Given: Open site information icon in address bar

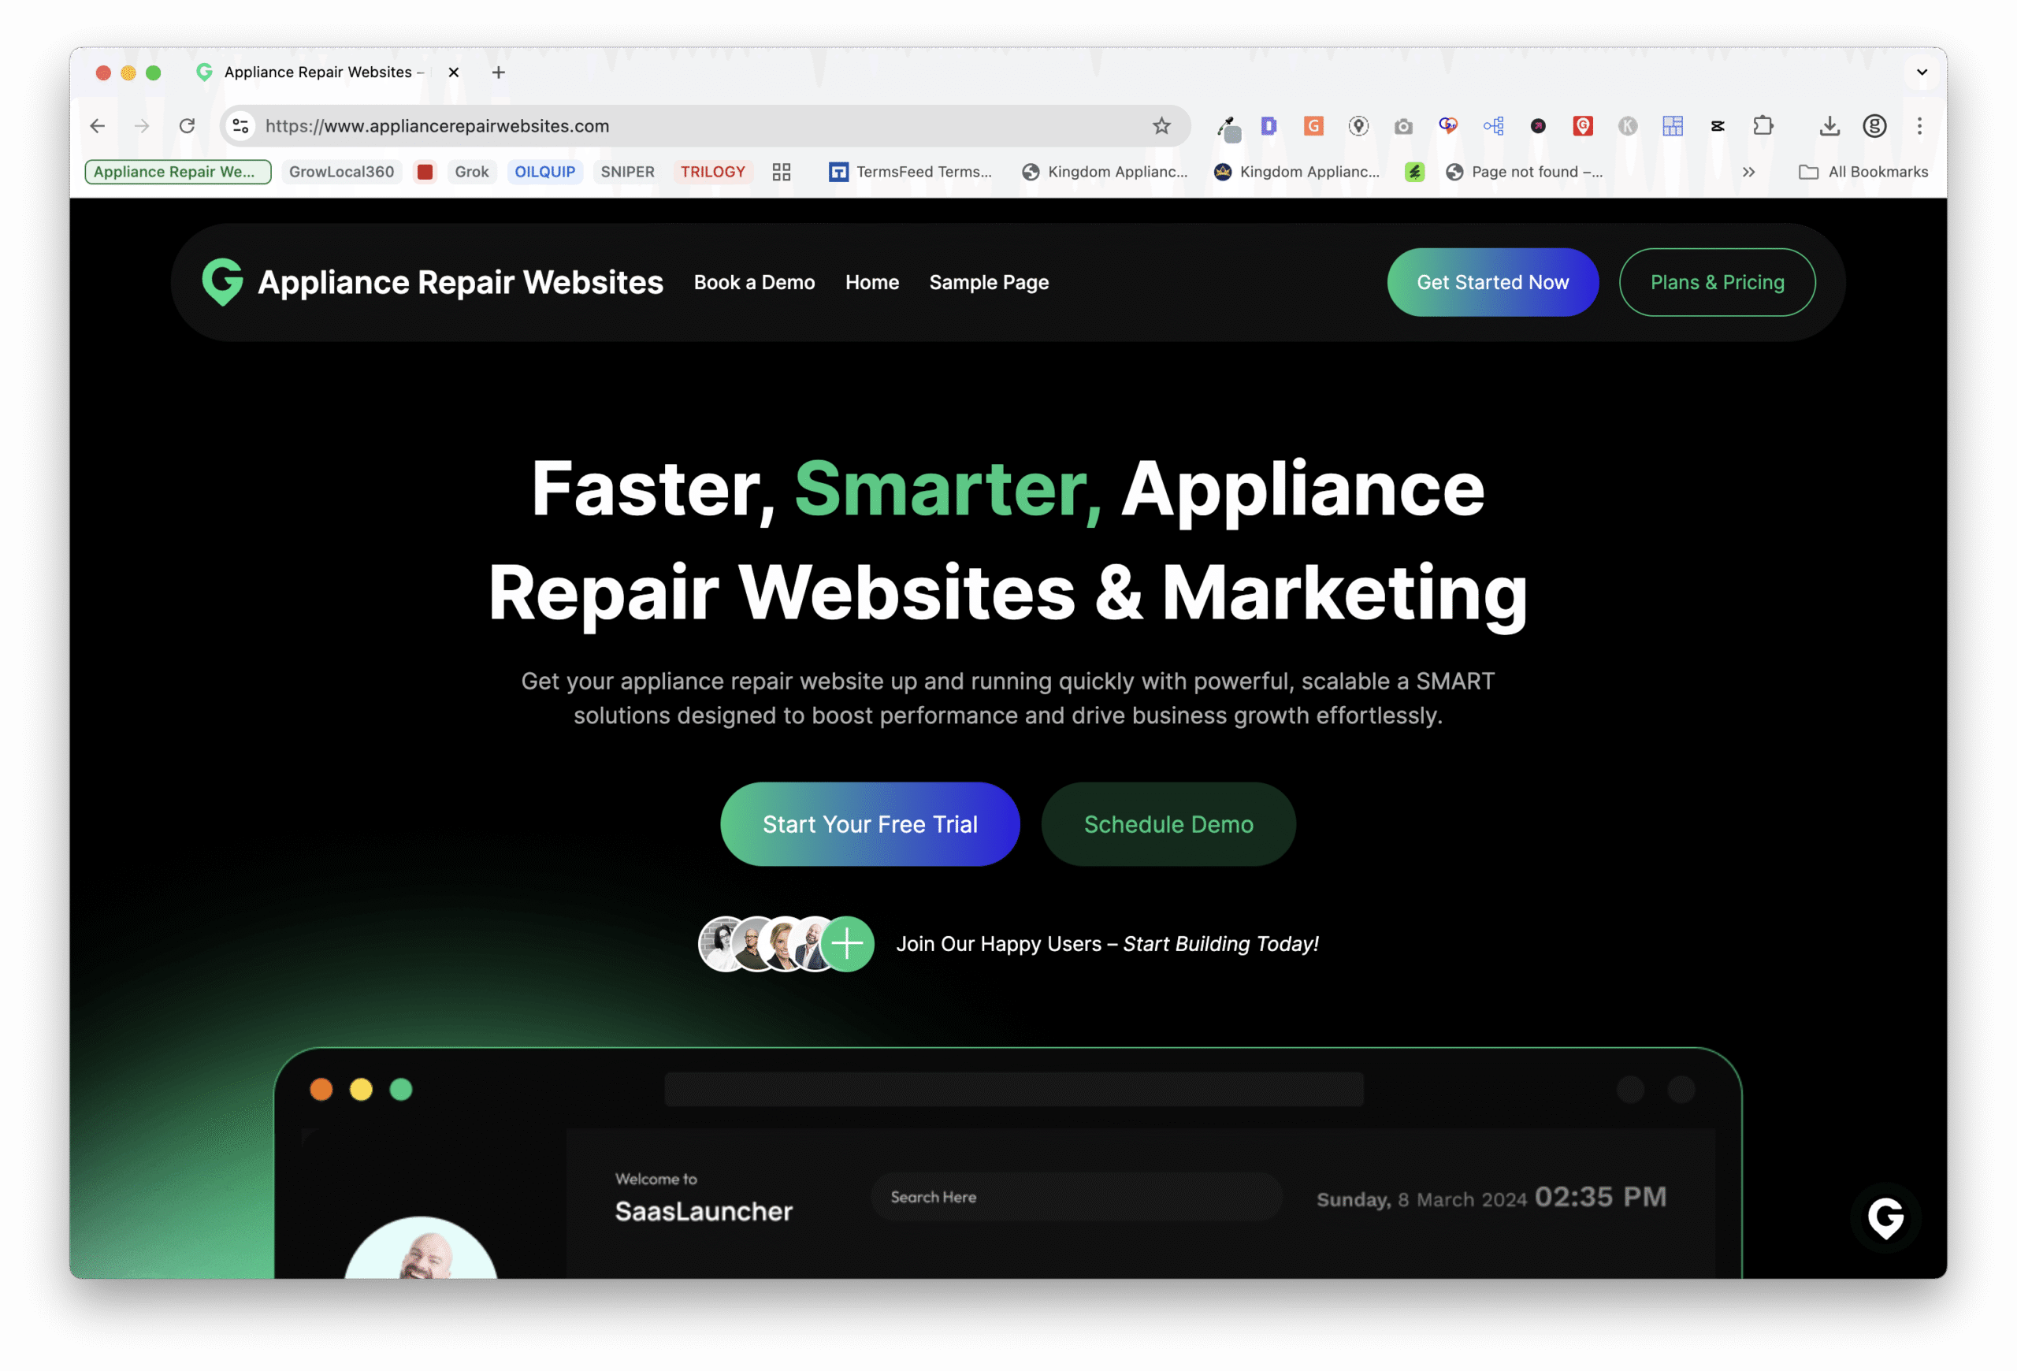Looking at the screenshot, I should coord(241,126).
